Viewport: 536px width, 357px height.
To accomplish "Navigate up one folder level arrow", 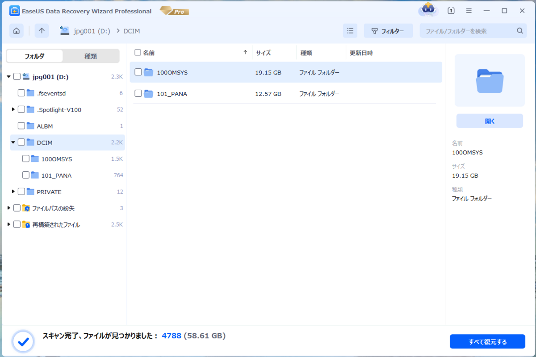I will pos(42,31).
